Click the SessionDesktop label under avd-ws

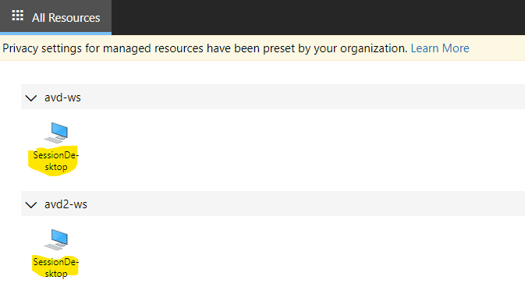point(55,161)
